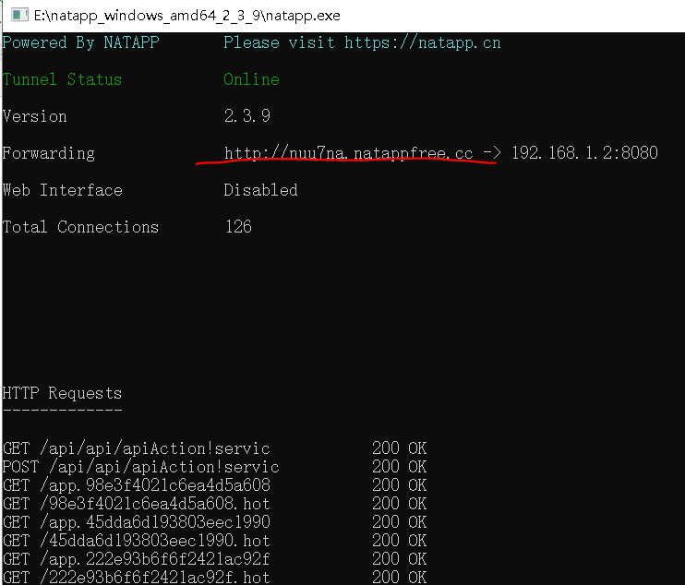Click the http://nuu7na.natappfree.cc forwarding URL
685x585 pixels.
[x=348, y=153]
